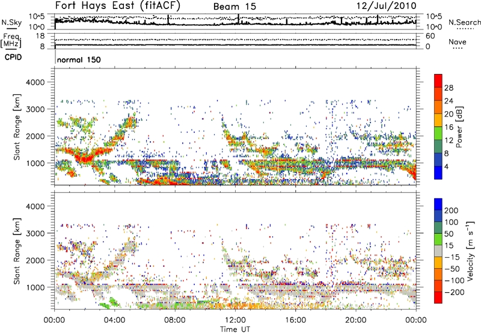Click the 'Slant Range [km]' label of the velocity plot
Viewport: 481px width, 333px height.
pyautogui.click(x=17, y=251)
